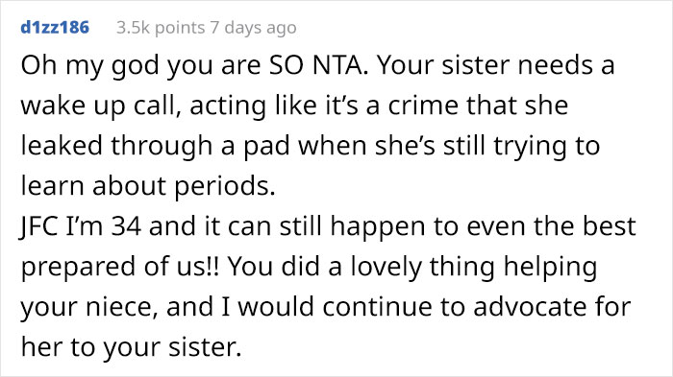Viewport: 673px width, 377px height.
Task: Click the words still trying to
Action: [x=521, y=146]
